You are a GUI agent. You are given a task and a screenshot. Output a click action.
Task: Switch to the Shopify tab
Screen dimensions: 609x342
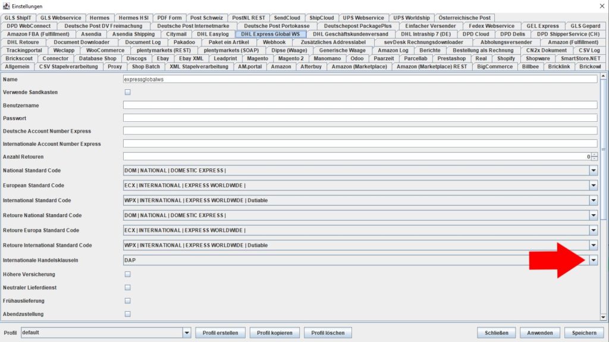506,58
